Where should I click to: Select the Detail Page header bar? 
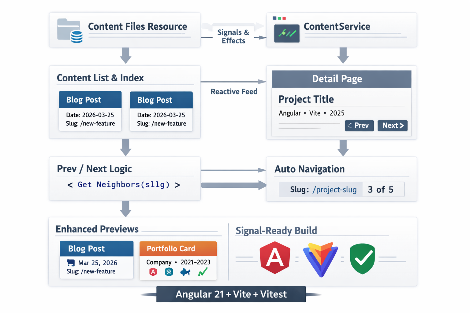coord(341,79)
